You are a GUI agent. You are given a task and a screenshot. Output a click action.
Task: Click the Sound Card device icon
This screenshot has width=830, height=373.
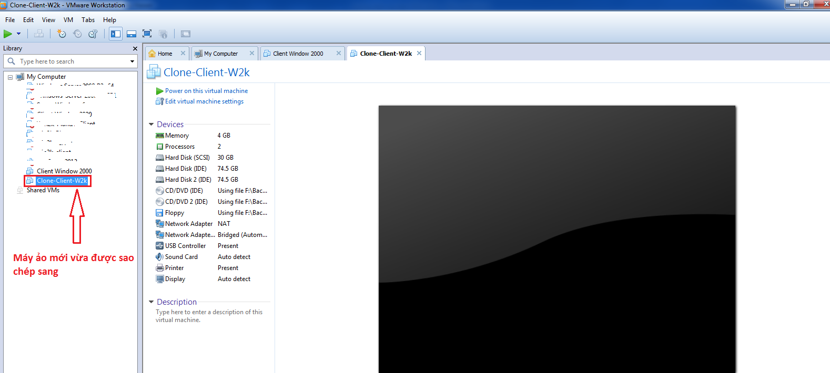160,257
